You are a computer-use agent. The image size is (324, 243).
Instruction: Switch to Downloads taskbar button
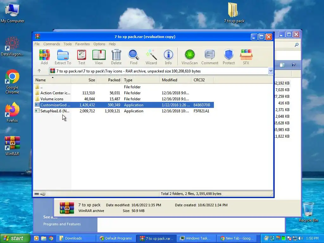pos(76,238)
